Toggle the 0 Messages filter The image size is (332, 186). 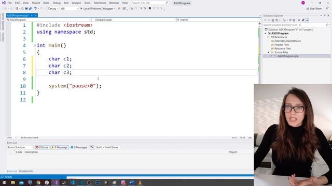79,147
